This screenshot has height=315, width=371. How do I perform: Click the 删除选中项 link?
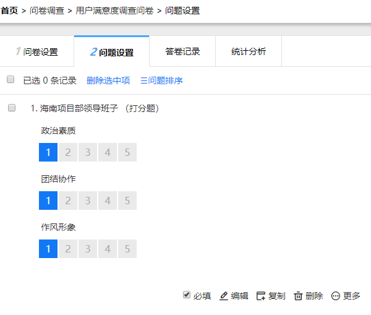click(108, 80)
